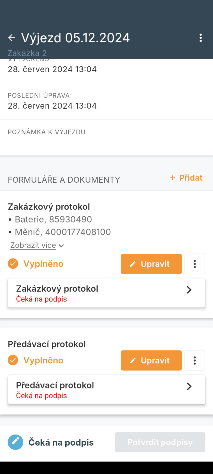Open the three-dot menu in the top bar
Image resolution: width=213 pixels, height=474 pixels.
tap(201, 38)
